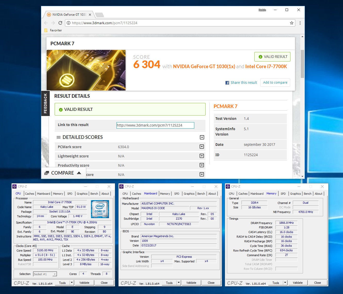
Task: Expand the COMPARE panel
Action: coord(63,173)
